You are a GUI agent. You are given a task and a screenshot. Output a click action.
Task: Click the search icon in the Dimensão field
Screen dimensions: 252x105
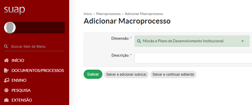click(x=139, y=41)
